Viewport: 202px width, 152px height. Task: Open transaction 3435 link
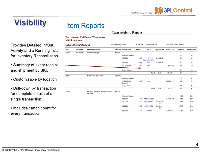[140, 106]
